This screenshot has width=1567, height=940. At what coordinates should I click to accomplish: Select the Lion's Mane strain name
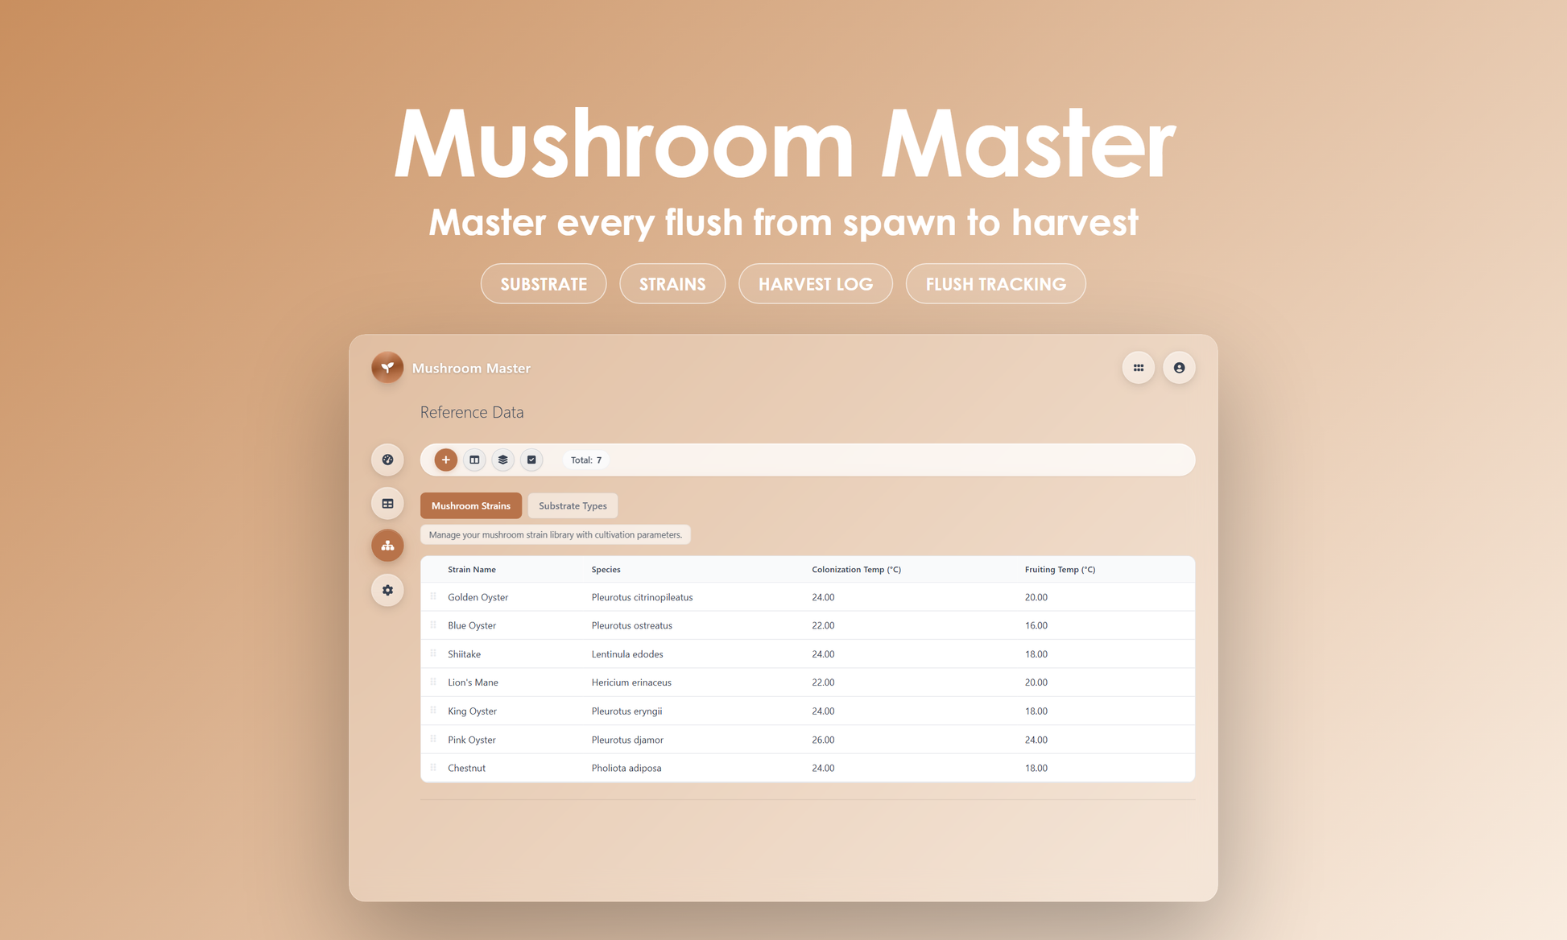click(x=473, y=682)
